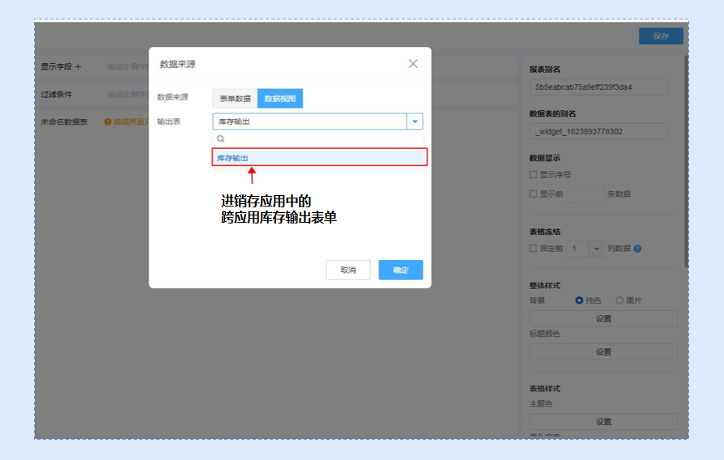
Task: Click the 保存 button at top right
Action: [x=661, y=36]
